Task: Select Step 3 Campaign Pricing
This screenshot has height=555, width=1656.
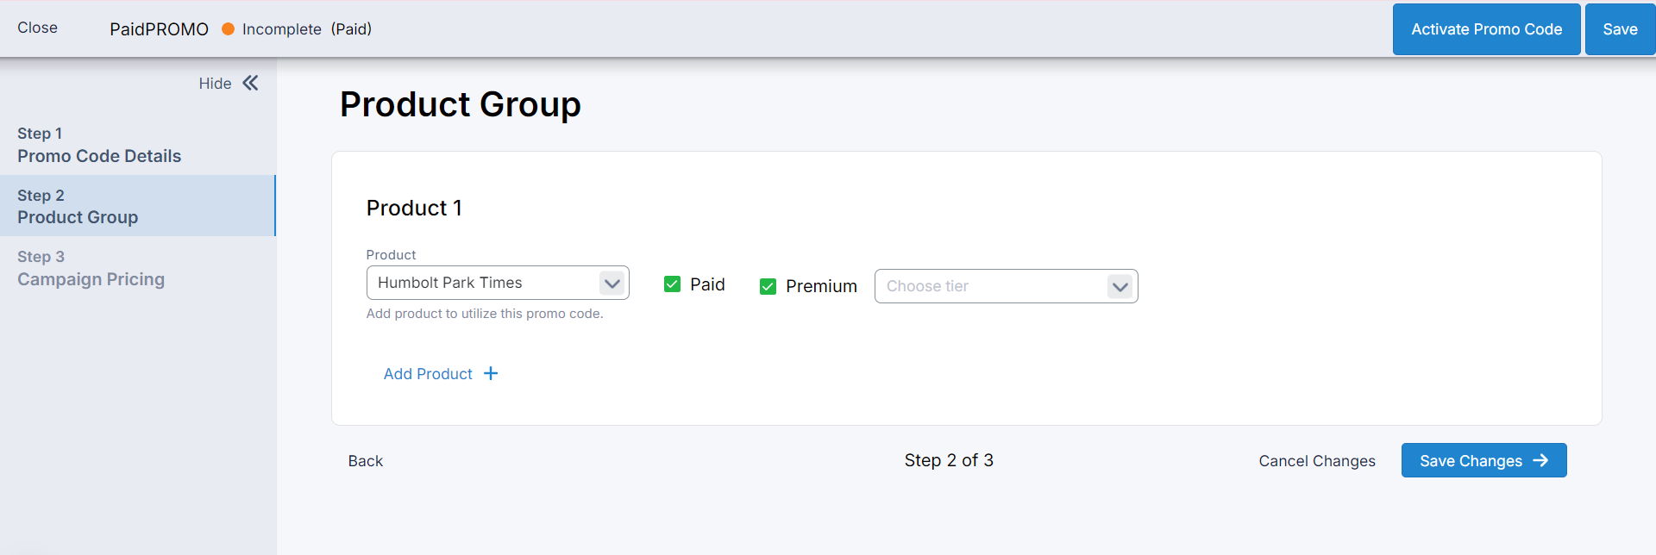Action: point(91,268)
